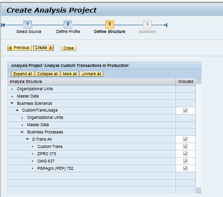Collapse the Z-Trans All node
This screenshot has height=197, width=223.
[x=27, y=139]
